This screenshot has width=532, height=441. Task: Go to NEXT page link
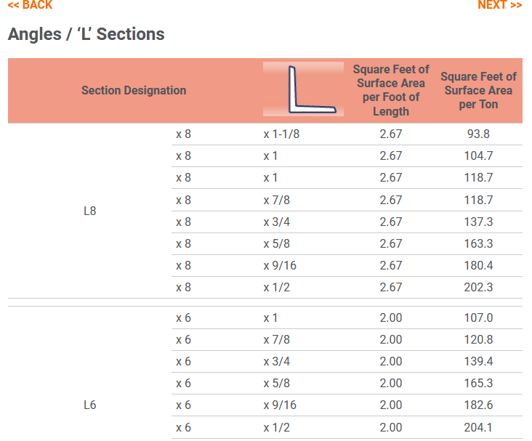(499, 5)
